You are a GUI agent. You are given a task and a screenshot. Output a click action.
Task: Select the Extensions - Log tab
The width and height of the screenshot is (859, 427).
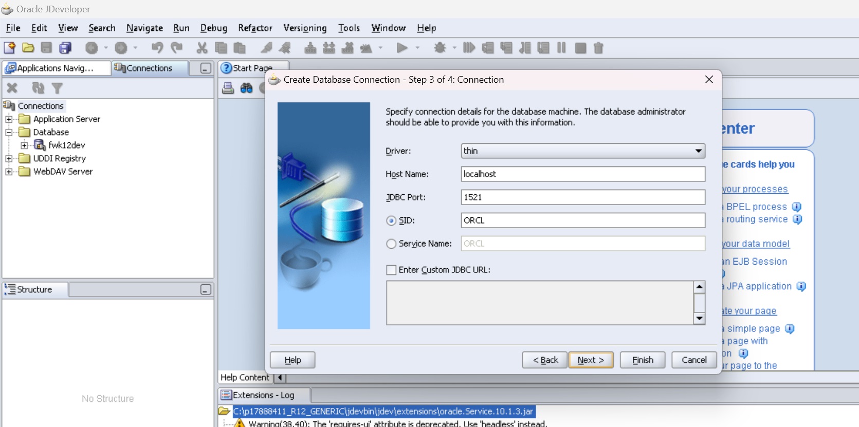[x=264, y=395]
